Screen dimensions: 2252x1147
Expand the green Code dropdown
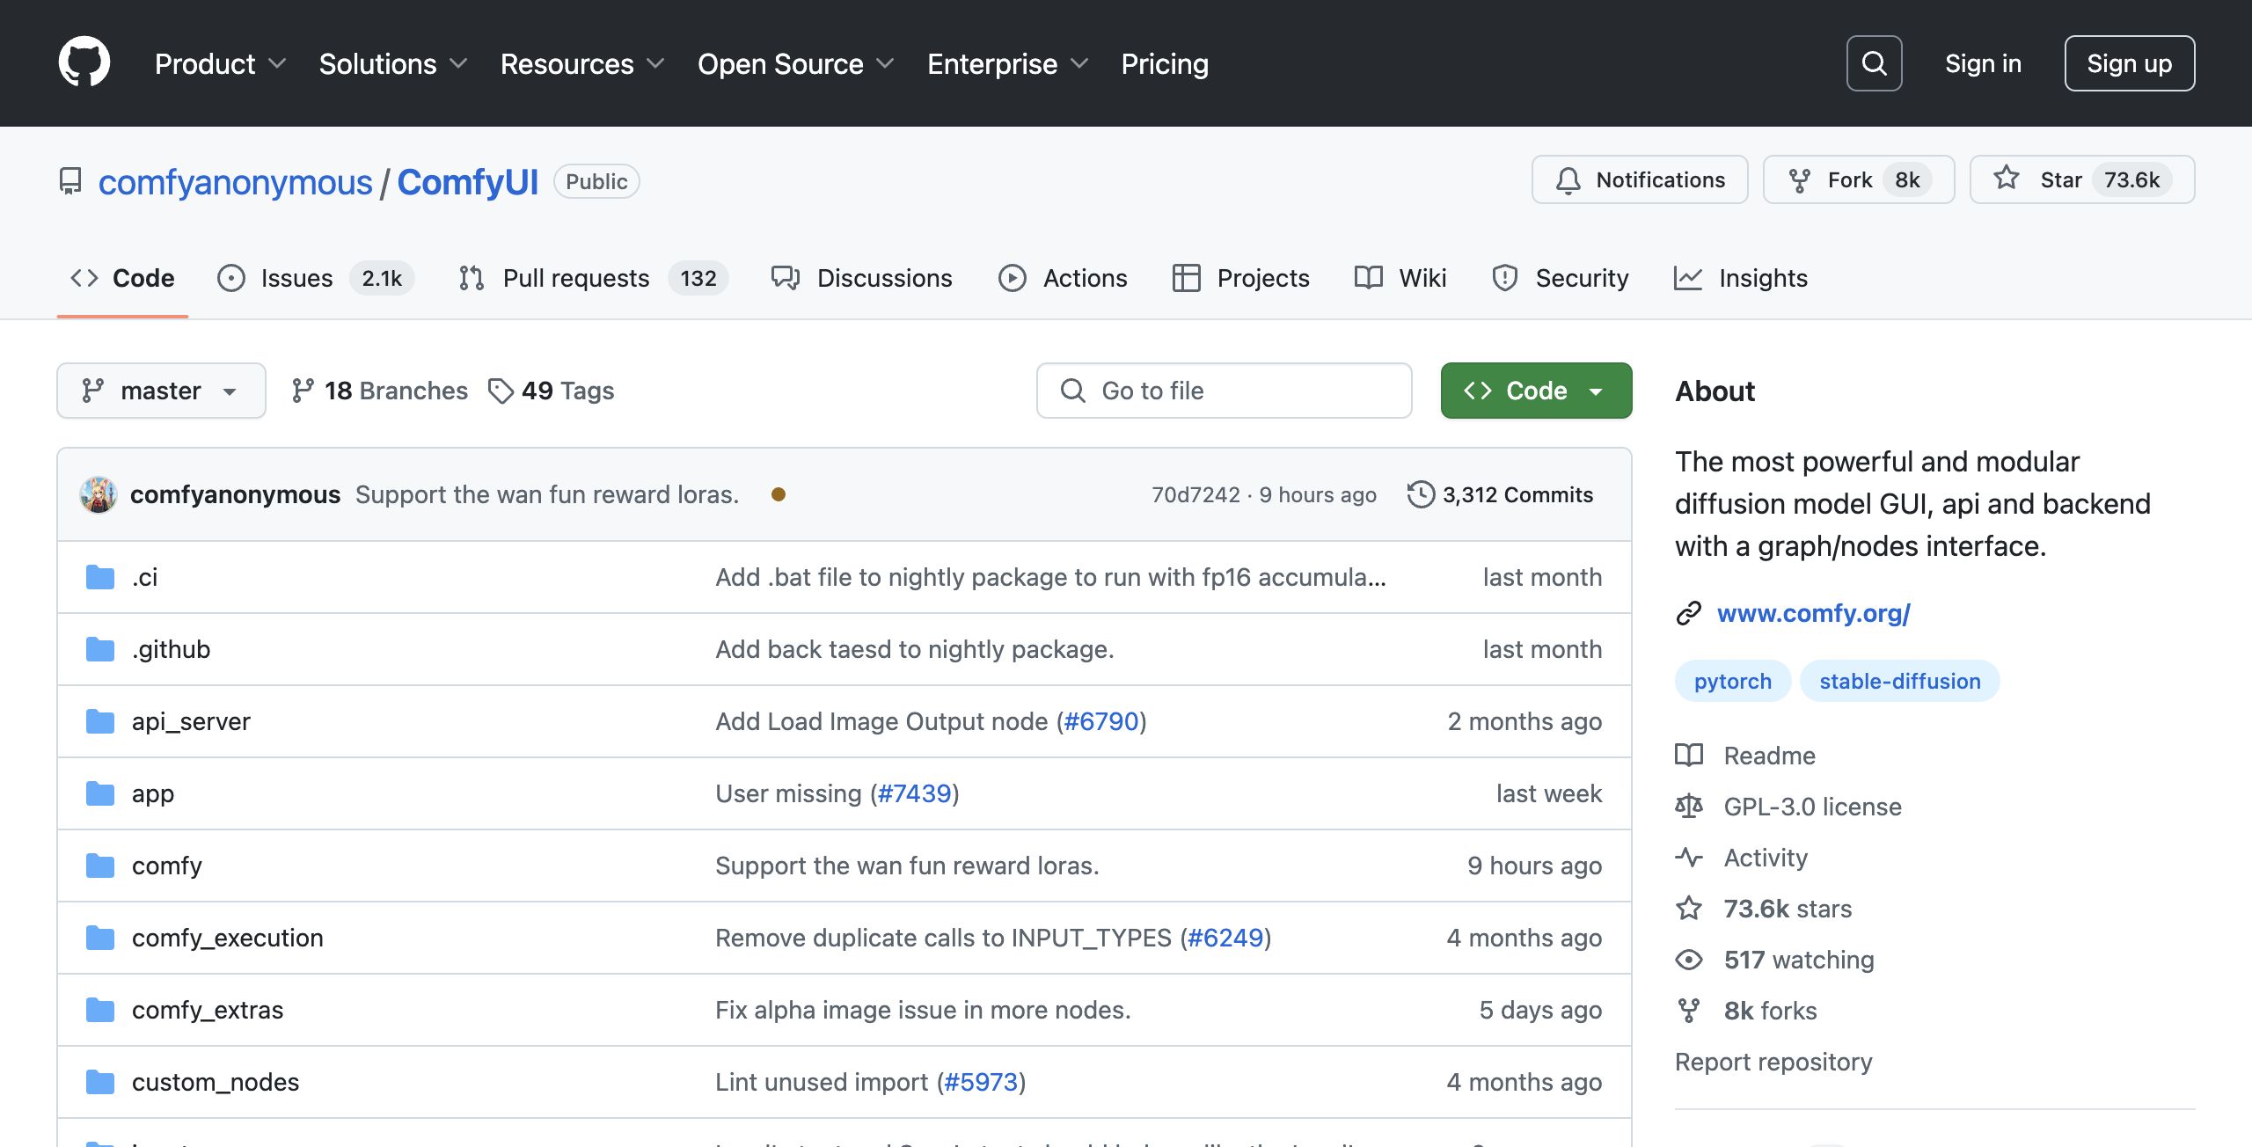coord(1536,391)
